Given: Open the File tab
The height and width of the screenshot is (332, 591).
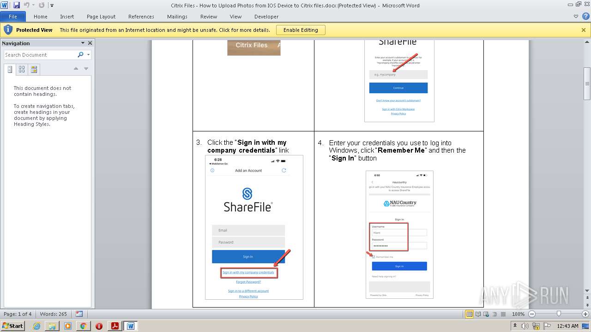Looking at the screenshot, I should click(13, 17).
